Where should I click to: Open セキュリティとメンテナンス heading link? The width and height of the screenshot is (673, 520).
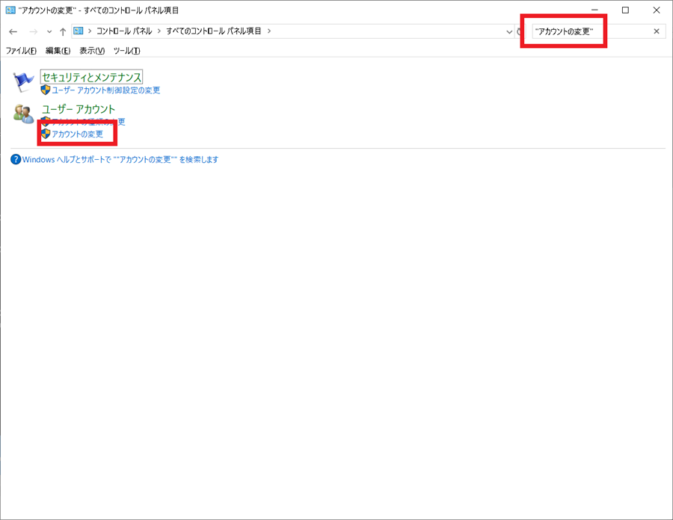[x=91, y=77]
